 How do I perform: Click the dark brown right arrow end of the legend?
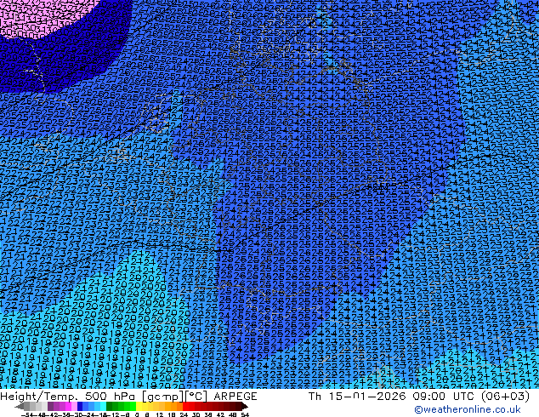point(244,406)
